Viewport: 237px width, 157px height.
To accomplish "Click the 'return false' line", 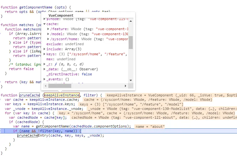I will (21, 69).
